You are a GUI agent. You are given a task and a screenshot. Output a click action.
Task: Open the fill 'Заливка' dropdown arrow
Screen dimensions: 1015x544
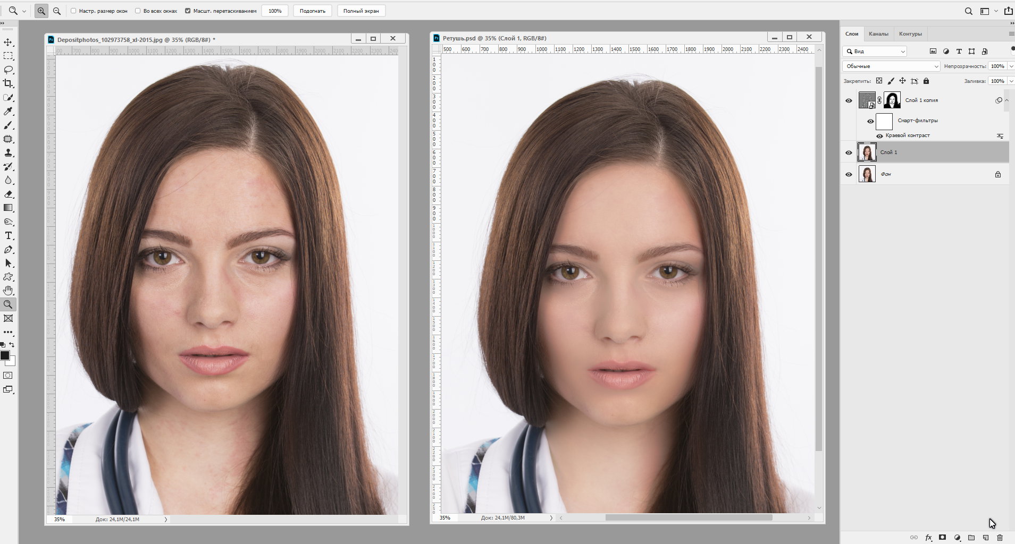(1011, 81)
